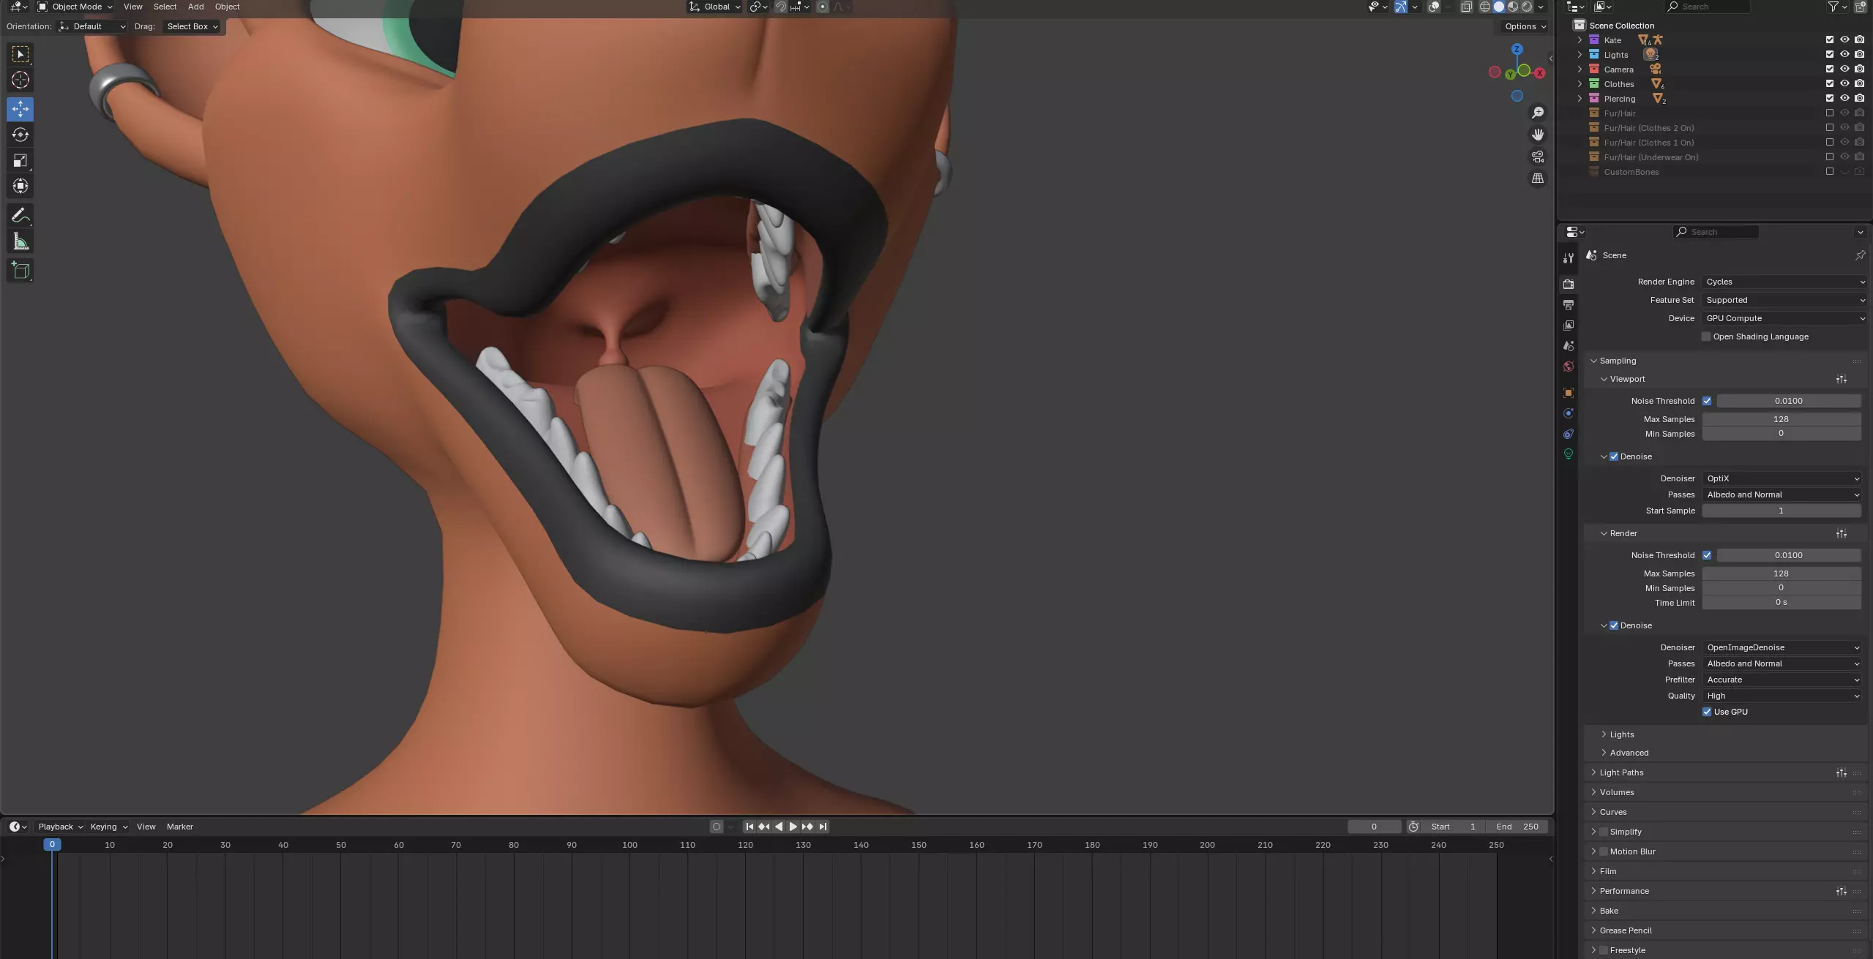Open the Render Engine dropdown
This screenshot has height=959, width=1873.
click(1783, 282)
